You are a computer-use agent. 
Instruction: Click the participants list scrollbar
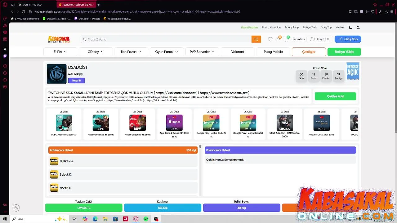pyautogui.click(x=200, y=146)
